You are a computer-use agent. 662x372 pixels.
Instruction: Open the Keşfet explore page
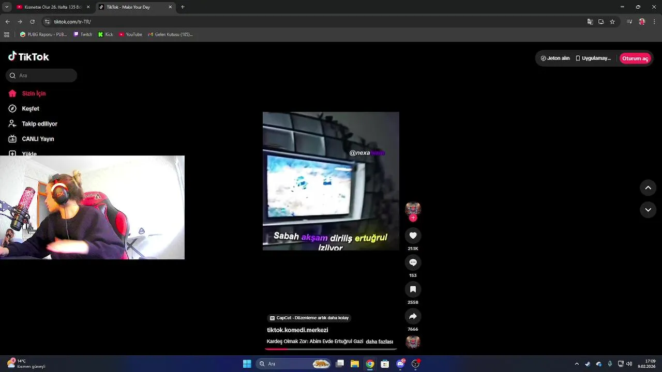click(24, 109)
